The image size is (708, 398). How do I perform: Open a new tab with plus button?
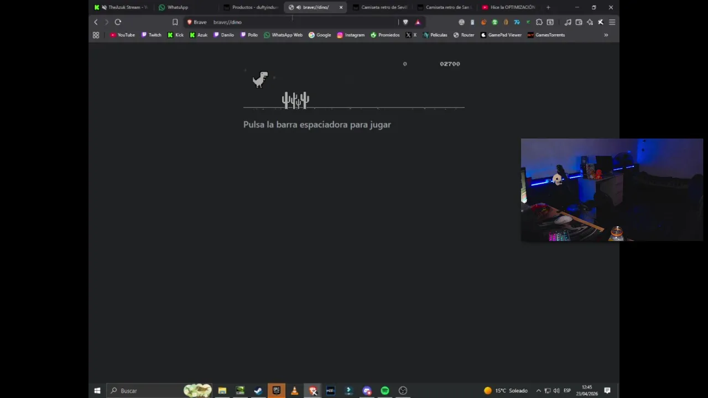(x=548, y=7)
